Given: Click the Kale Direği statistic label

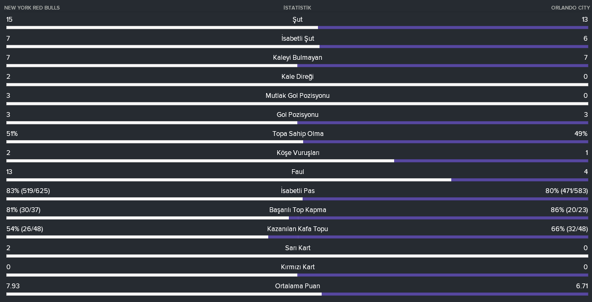Looking at the screenshot, I should tap(297, 77).
